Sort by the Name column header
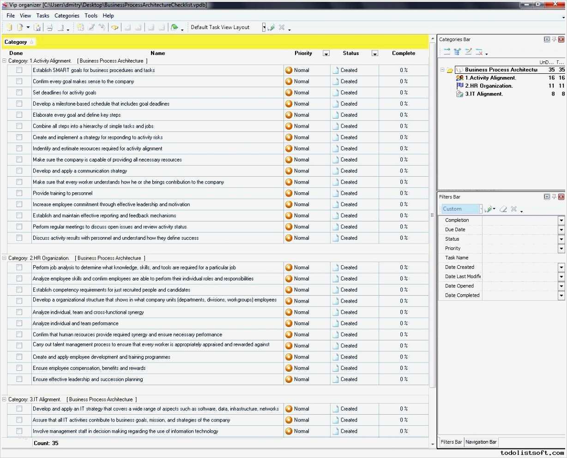The width and height of the screenshot is (567, 458). point(157,53)
